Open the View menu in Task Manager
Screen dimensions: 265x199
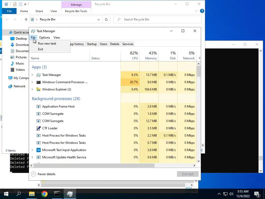pyautogui.click(x=57, y=38)
